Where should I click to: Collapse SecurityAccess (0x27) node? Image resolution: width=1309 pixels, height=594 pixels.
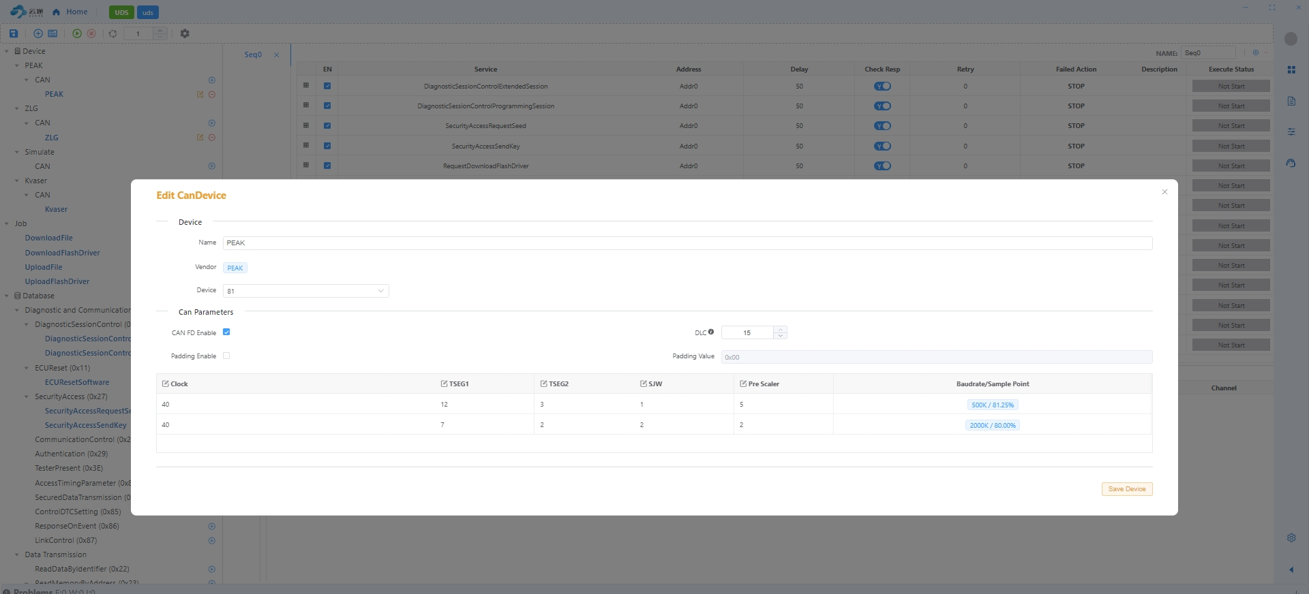pyautogui.click(x=27, y=396)
